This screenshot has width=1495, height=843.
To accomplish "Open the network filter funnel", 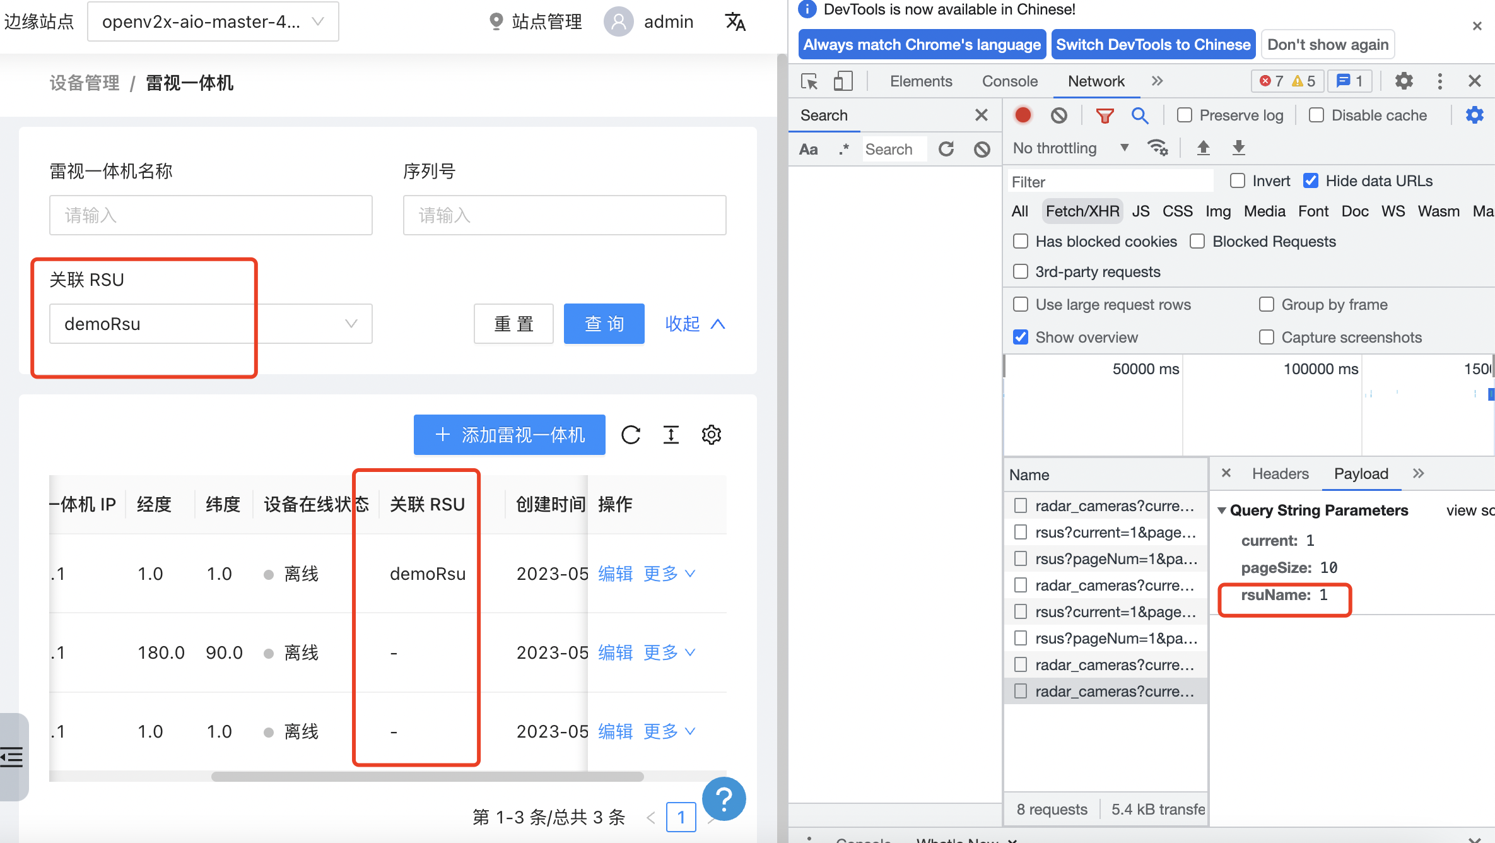I will [x=1105, y=115].
